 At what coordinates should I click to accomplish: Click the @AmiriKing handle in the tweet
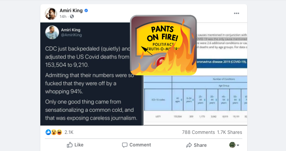71,35
